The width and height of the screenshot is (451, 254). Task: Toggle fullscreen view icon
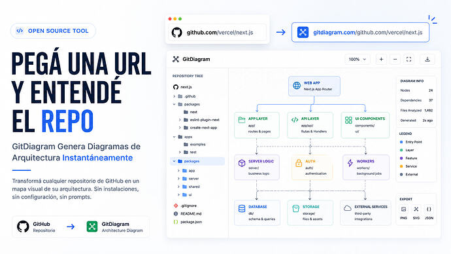(x=409, y=60)
